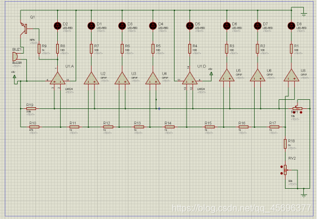Select resistor R11 in divider chain
317x219 pixels.
[74, 127]
